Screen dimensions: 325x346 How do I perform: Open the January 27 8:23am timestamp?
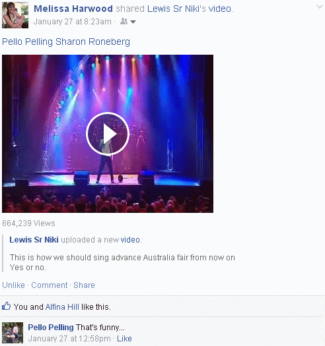click(x=73, y=22)
